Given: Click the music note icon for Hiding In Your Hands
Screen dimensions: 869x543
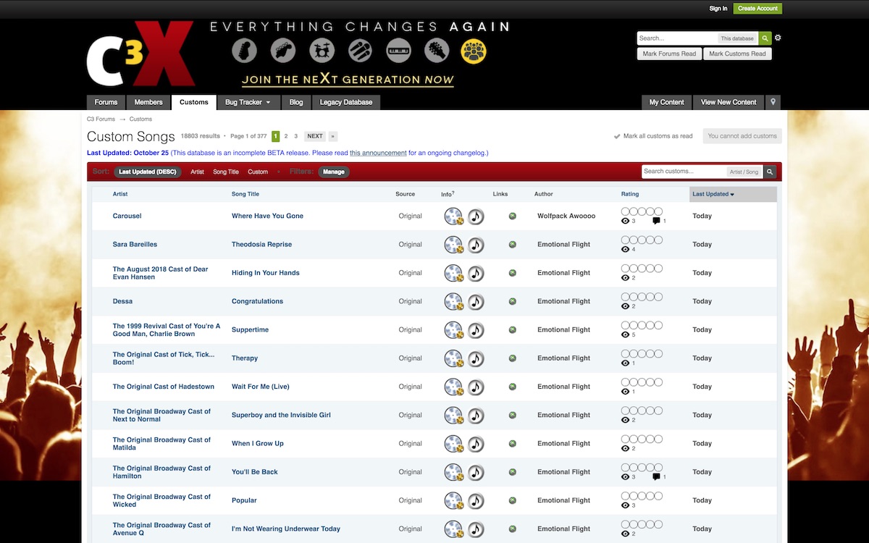Looking at the screenshot, I should tap(476, 273).
